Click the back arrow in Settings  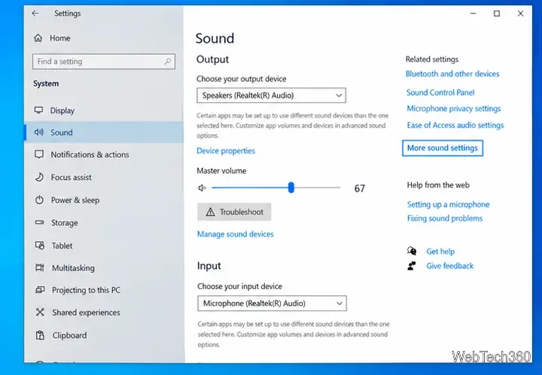pyautogui.click(x=35, y=13)
